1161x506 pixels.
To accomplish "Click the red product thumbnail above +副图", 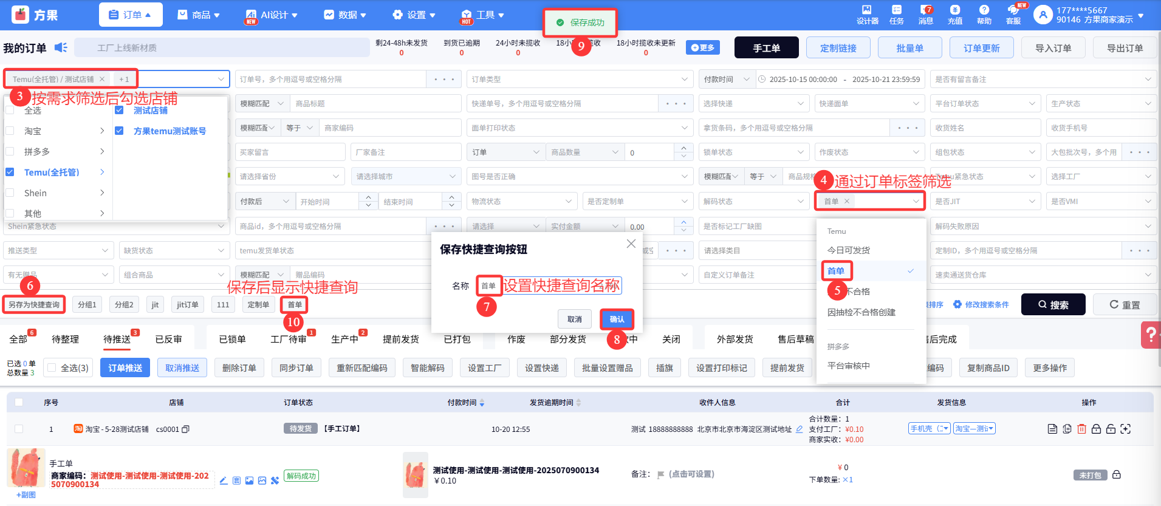I will (x=26, y=467).
